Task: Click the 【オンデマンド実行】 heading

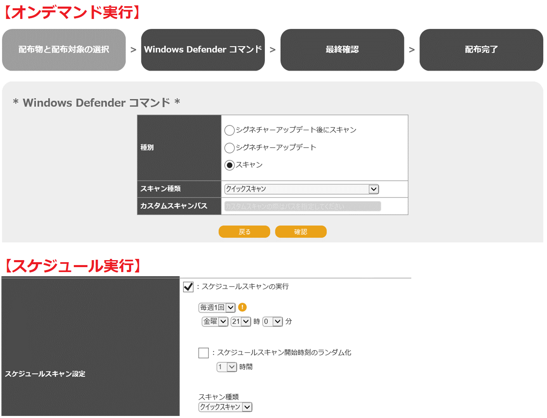Action: coord(72,12)
